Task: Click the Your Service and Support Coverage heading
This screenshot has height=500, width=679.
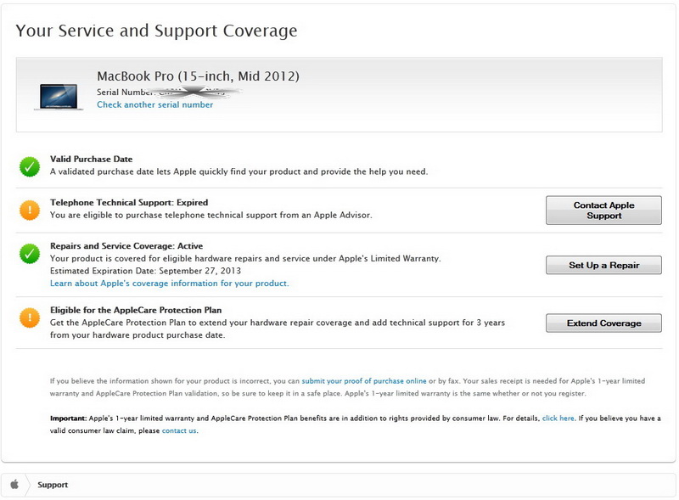Action: click(156, 31)
